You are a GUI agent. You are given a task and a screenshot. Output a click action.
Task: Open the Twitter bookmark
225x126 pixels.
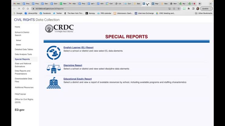57,13
